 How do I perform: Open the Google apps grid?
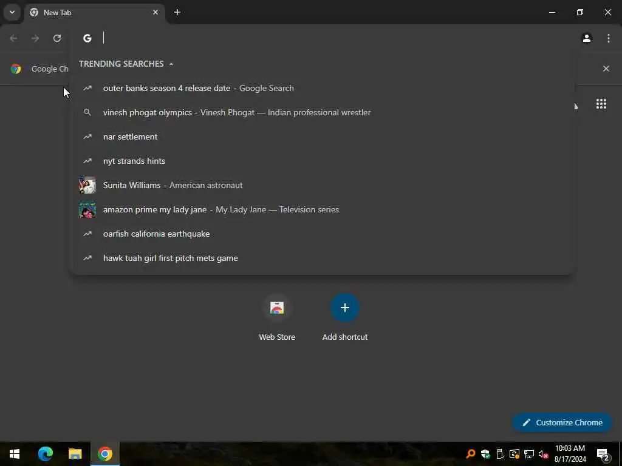point(601,104)
